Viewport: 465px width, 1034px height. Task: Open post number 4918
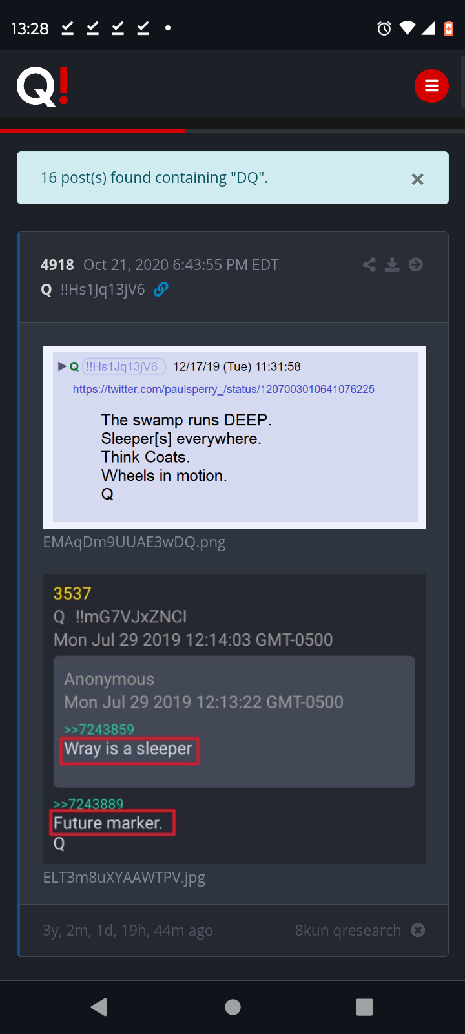(x=57, y=265)
